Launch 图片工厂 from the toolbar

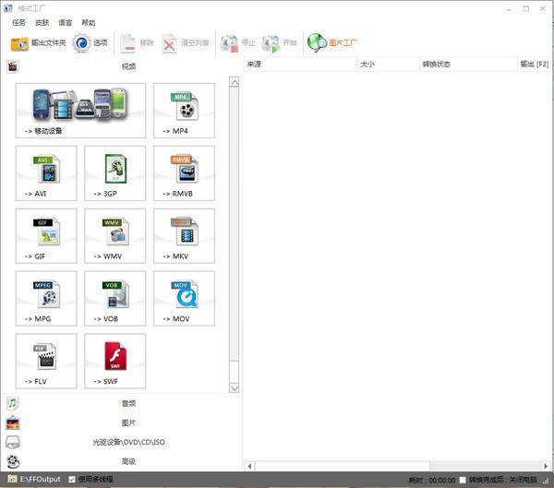click(x=332, y=42)
